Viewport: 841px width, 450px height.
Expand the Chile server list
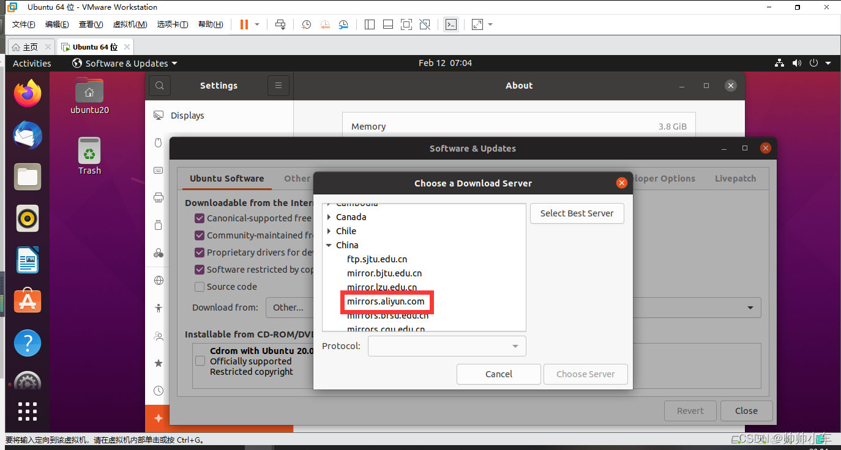point(329,231)
